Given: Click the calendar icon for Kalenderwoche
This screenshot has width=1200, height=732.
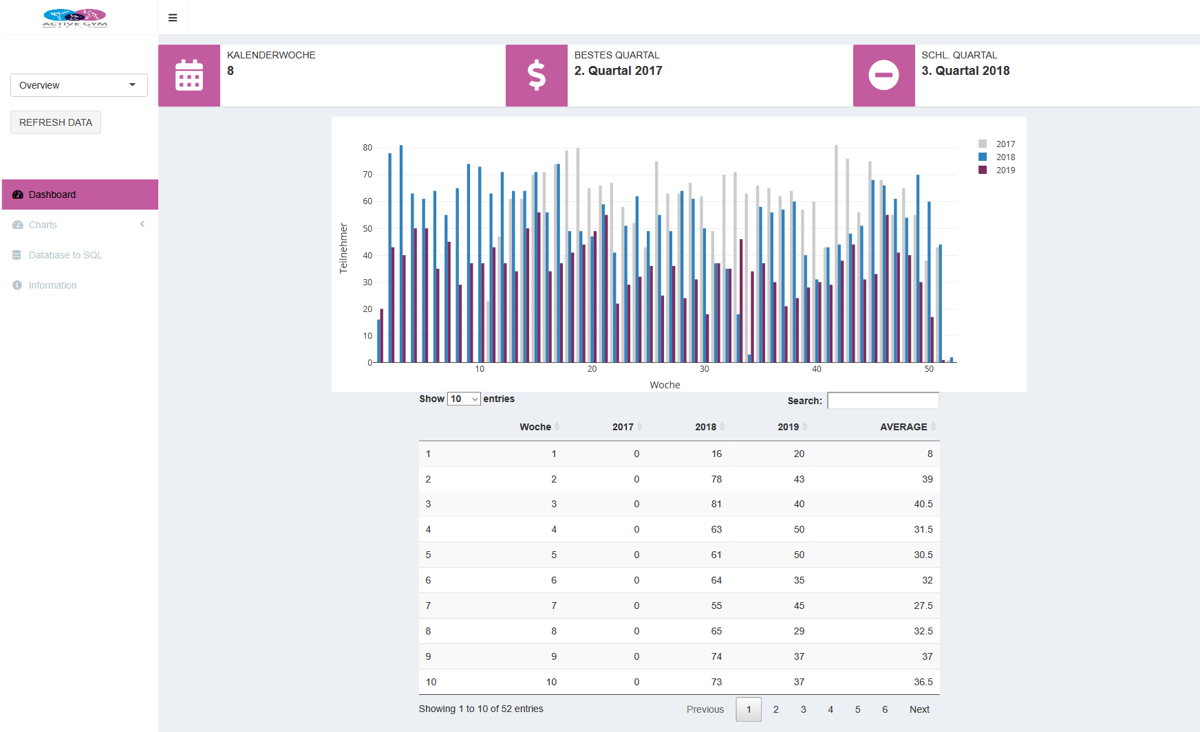Looking at the screenshot, I should pos(189,76).
